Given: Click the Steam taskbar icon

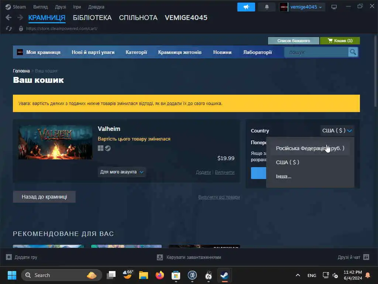Looking at the screenshot, I should (x=224, y=275).
